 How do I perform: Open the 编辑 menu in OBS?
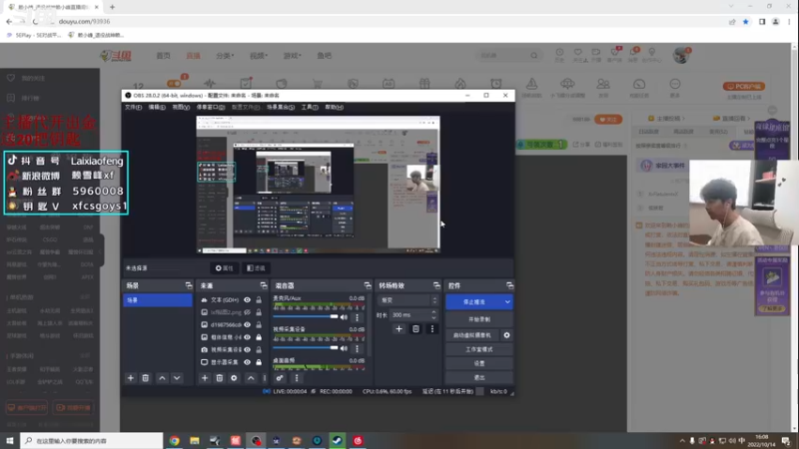click(157, 108)
